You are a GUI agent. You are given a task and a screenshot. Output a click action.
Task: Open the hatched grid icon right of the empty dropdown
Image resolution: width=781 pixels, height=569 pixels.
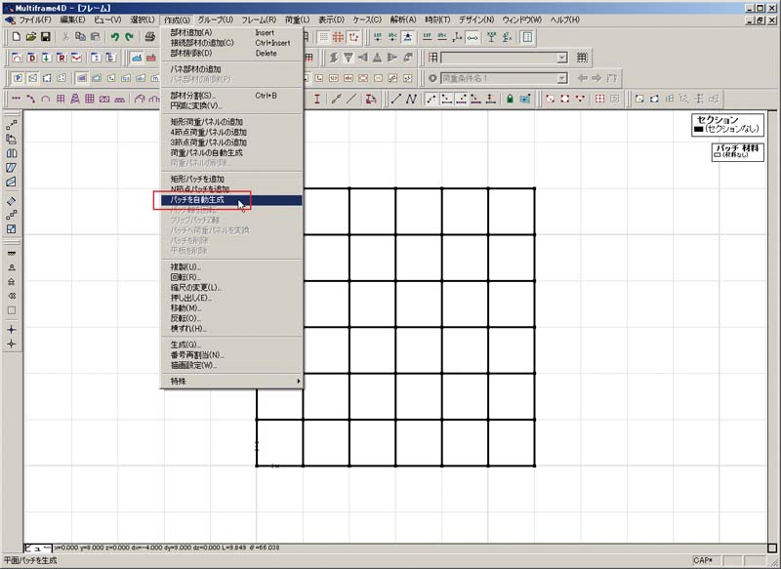[582, 58]
